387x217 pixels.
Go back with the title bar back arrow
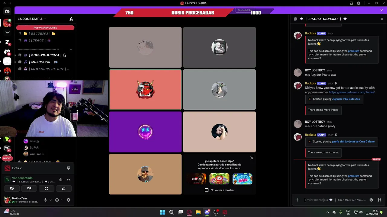pyautogui.click(x=5, y=3)
